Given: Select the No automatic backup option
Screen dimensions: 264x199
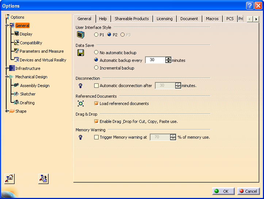Looking at the screenshot, I should tap(96, 53).
